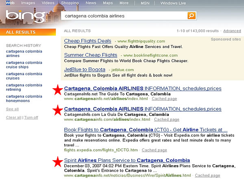The height and width of the screenshot is (183, 244).
Task: Open JetBlue to Bogota ad link
Action: pyautogui.click(x=85, y=70)
